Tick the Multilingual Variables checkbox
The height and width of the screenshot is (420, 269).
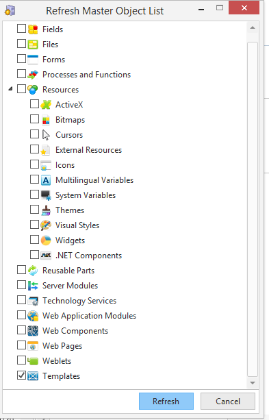34,180
